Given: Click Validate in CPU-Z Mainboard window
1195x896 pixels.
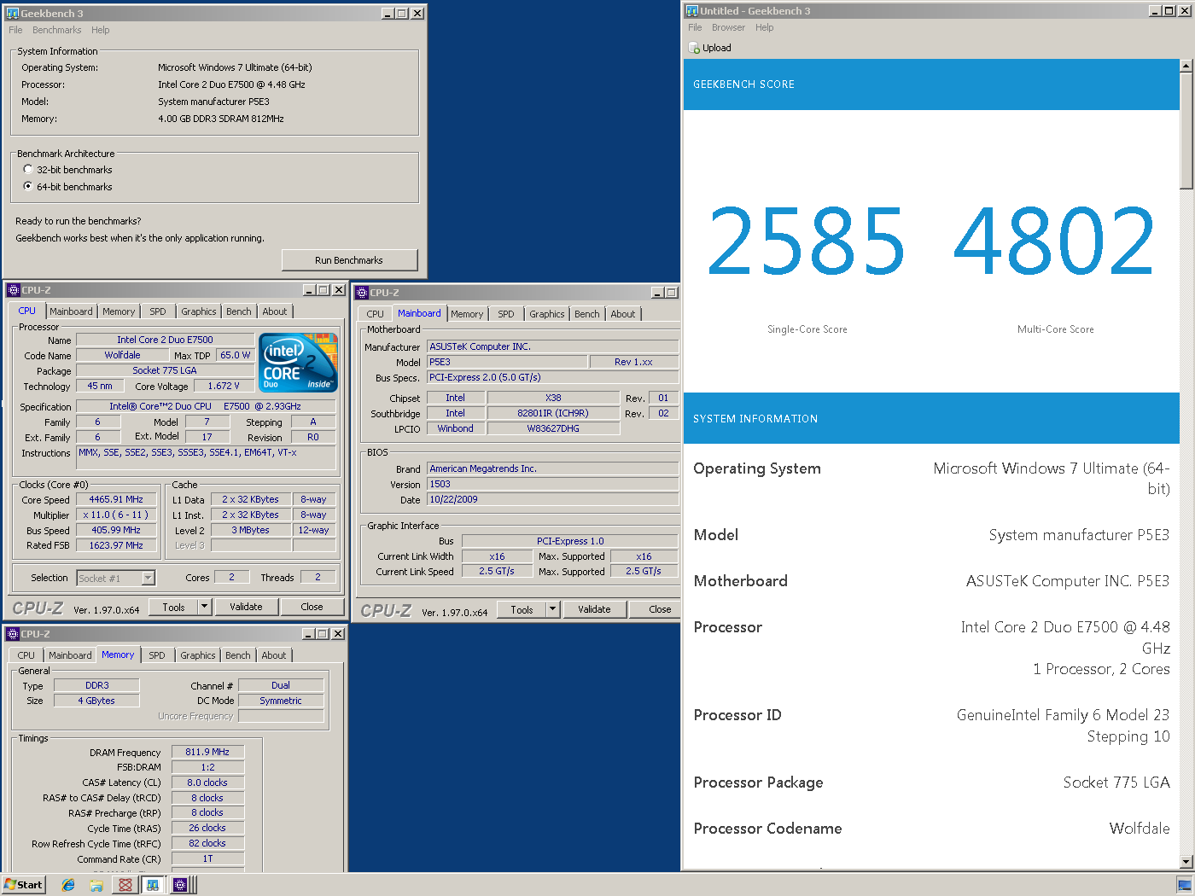Looking at the screenshot, I should (594, 609).
